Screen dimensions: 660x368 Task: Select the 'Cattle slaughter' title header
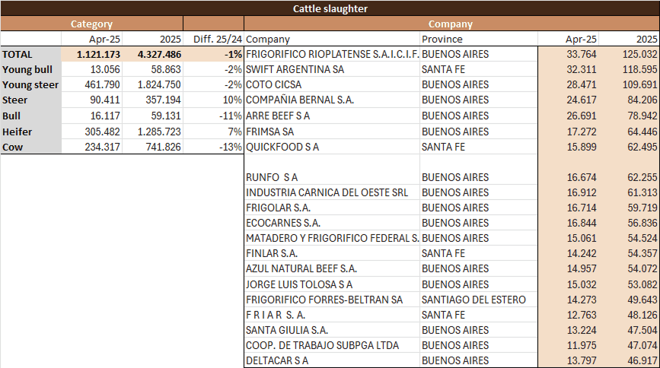coord(330,8)
